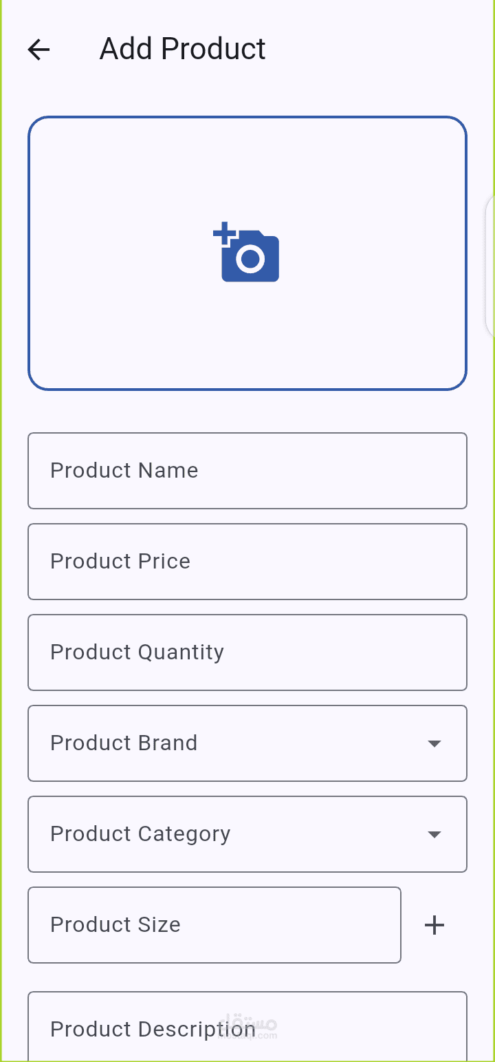The image size is (495, 1062).
Task: Click the plus icon beside Product Size
Action: (x=434, y=925)
